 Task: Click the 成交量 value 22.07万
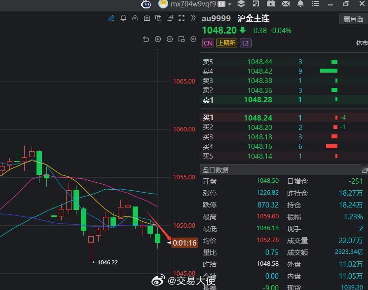[x=351, y=241]
